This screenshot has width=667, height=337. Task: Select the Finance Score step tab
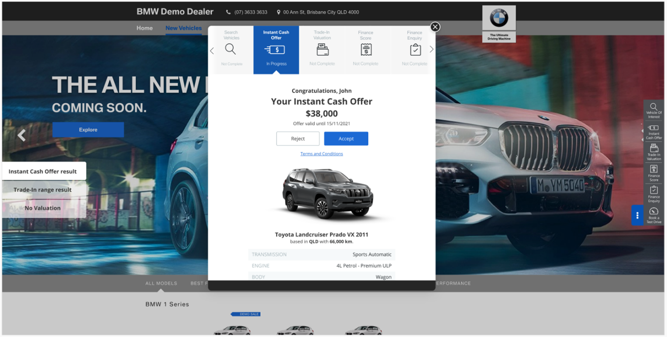pyautogui.click(x=366, y=49)
